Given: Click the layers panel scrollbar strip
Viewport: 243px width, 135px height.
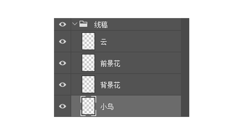Looking at the screenshot, I should [x=185, y=67].
